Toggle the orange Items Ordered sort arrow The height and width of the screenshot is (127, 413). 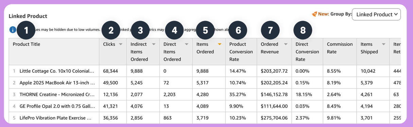(220, 44)
